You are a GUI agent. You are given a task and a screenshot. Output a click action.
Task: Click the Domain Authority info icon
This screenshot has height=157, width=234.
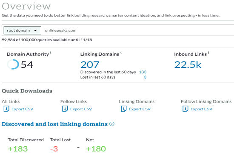(51, 53)
